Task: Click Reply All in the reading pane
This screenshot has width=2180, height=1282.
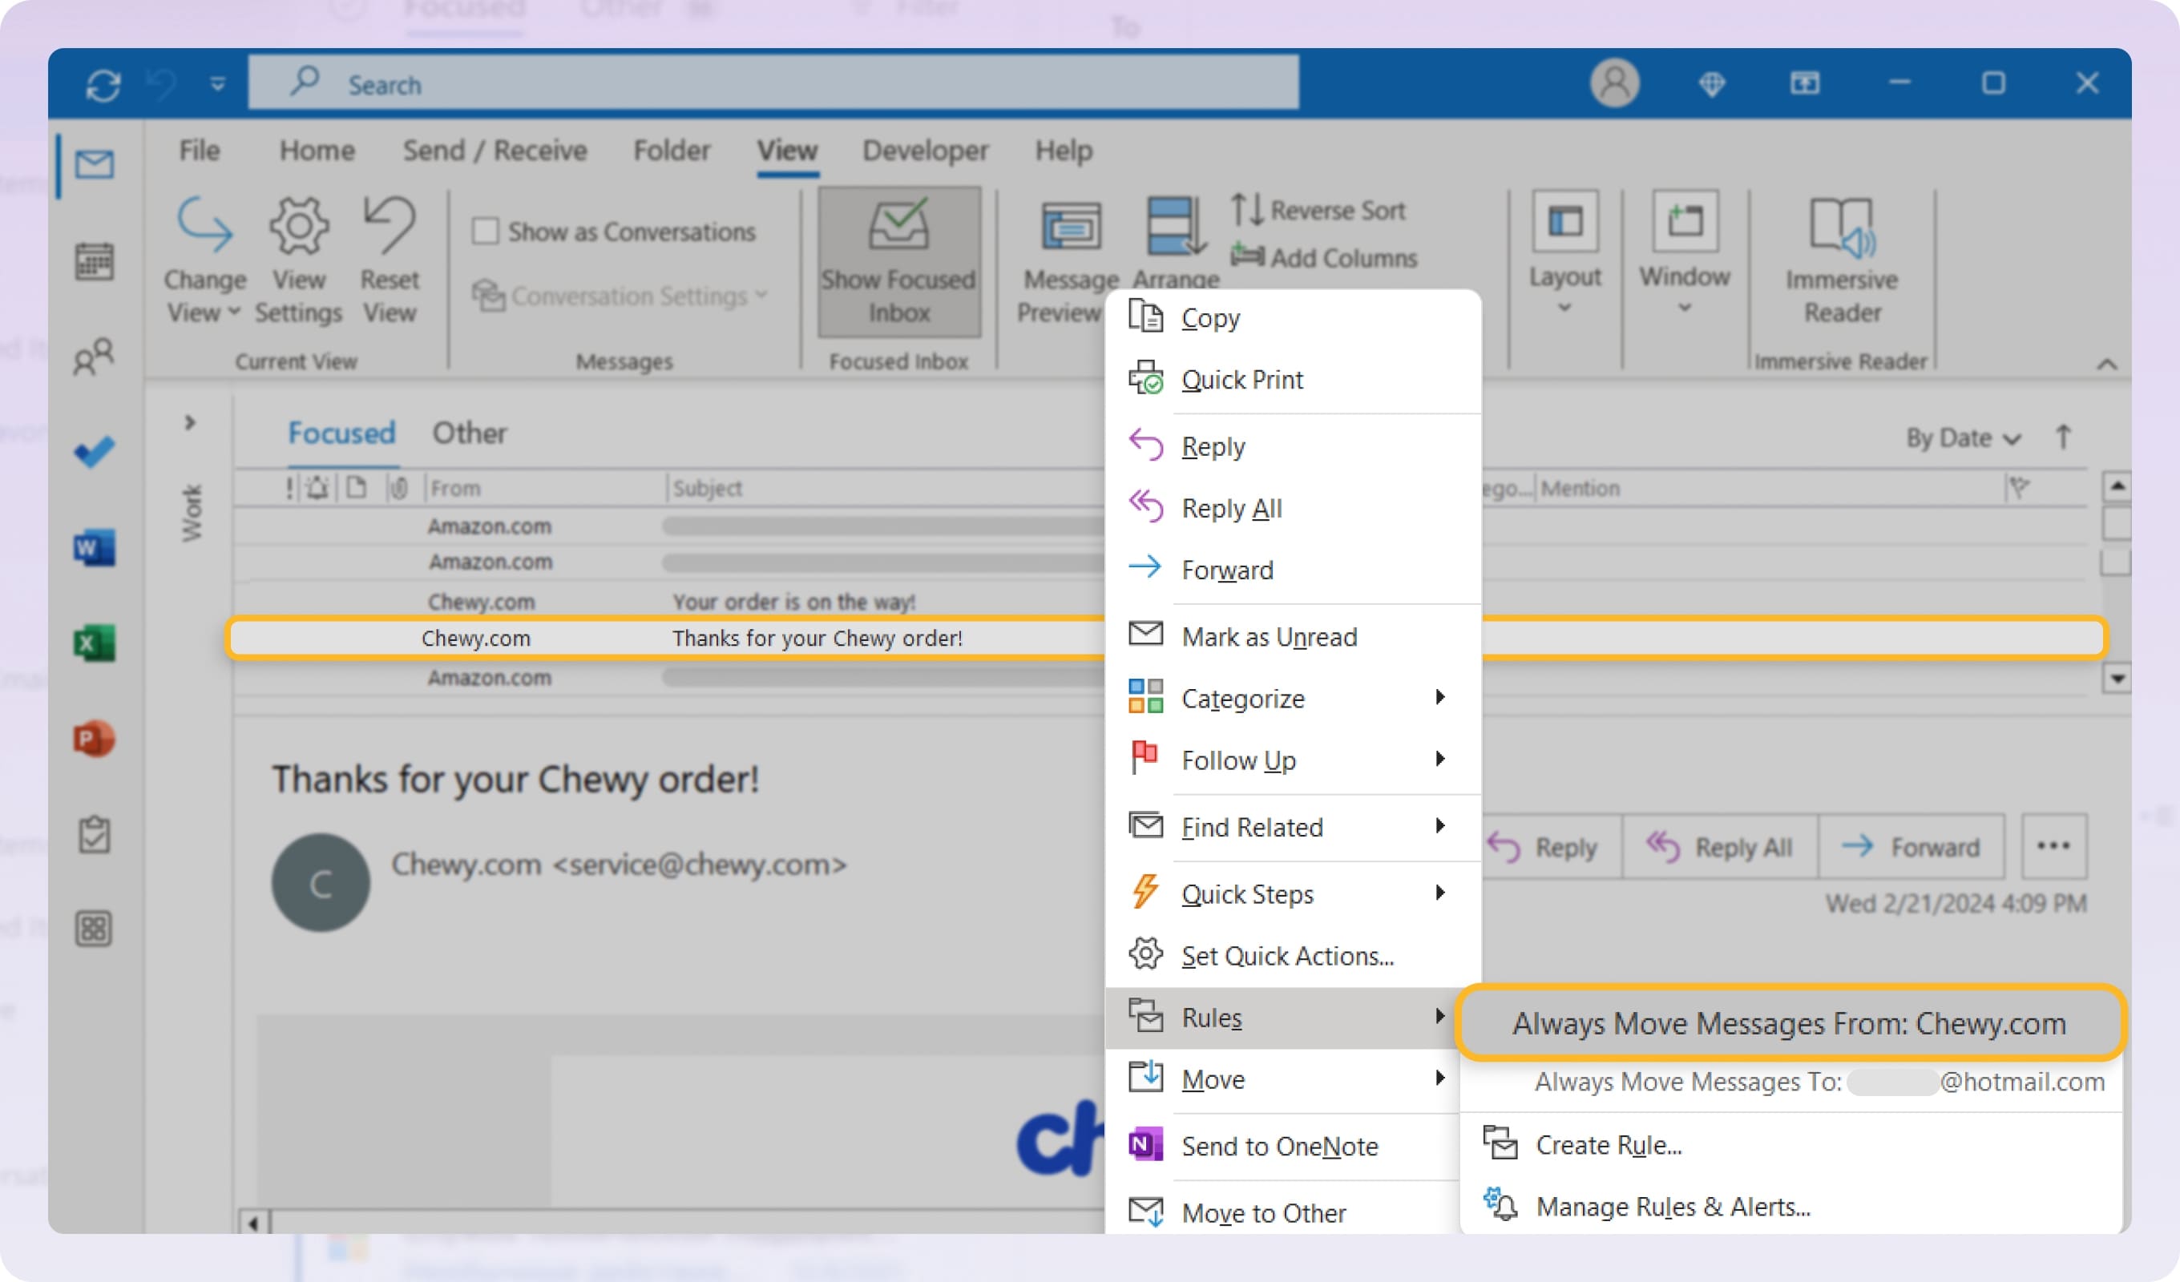Action: (1719, 847)
